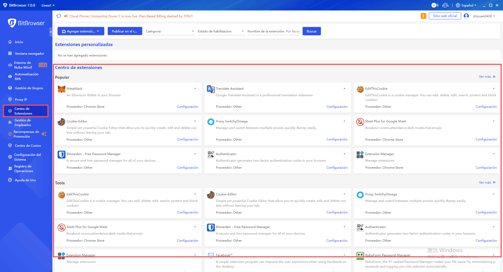
Task: Expand the Estado de habilitación dropdown
Action: [221, 31]
